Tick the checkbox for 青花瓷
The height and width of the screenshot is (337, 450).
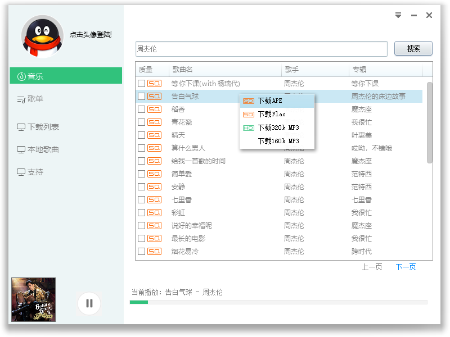click(x=142, y=122)
